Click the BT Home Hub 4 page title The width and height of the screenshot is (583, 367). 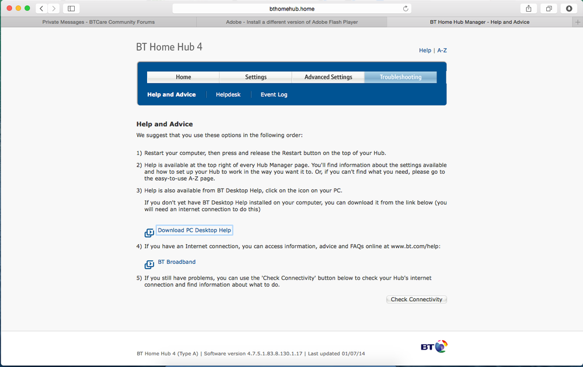[x=169, y=47]
